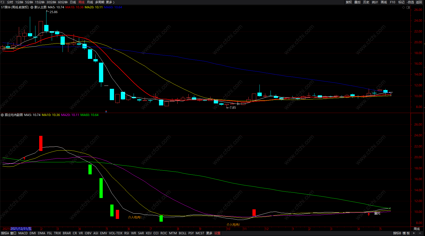Apply the ASI indicator

[96, 233]
